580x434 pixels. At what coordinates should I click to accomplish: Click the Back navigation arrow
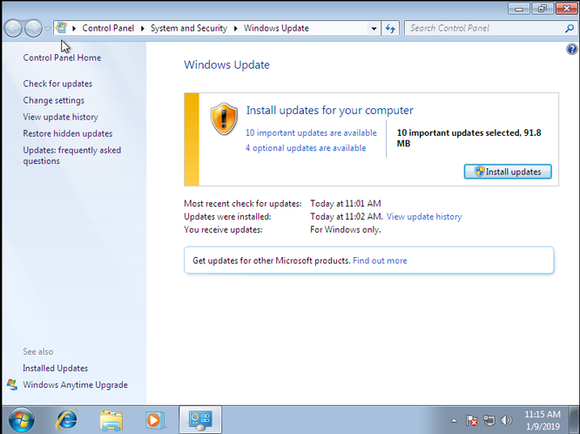[13, 28]
